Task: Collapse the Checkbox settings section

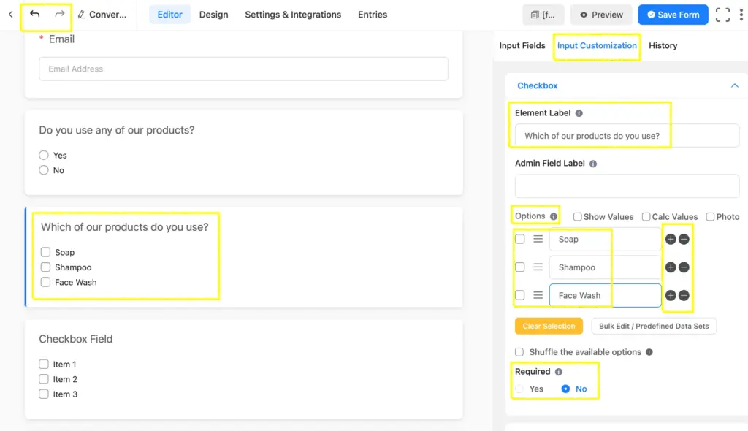Action: click(735, 85)
